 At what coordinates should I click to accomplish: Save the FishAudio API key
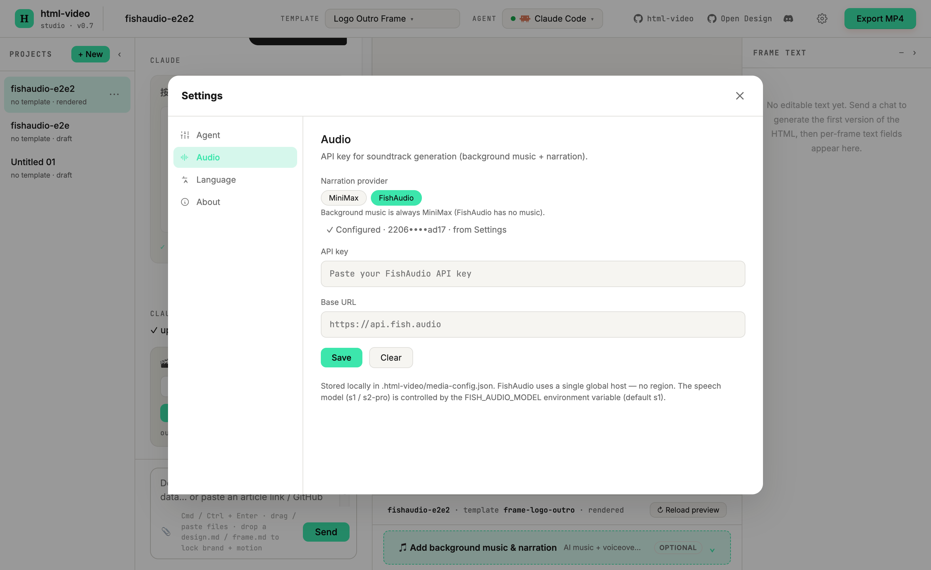341,358
